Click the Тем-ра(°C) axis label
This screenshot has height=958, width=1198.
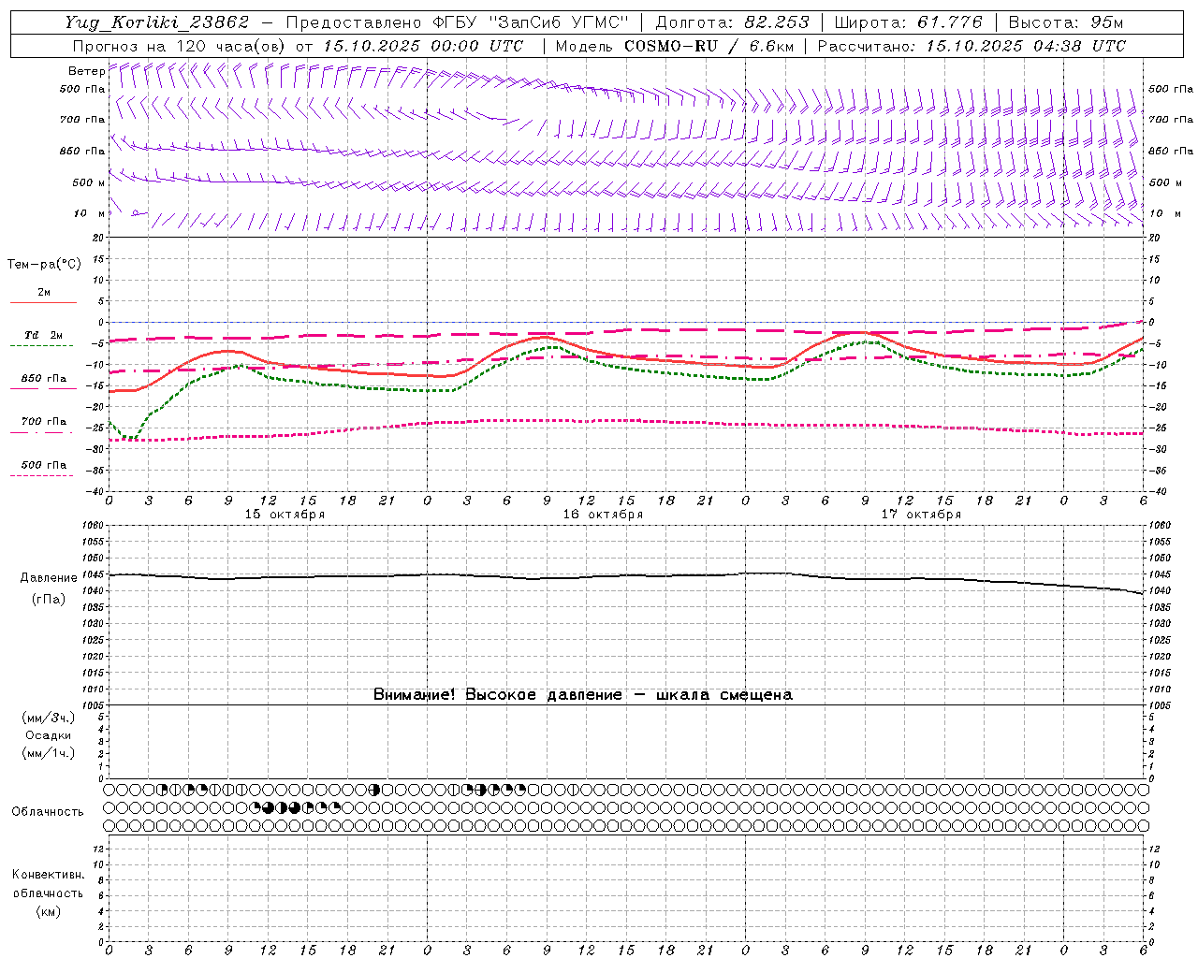coord(44,265)
